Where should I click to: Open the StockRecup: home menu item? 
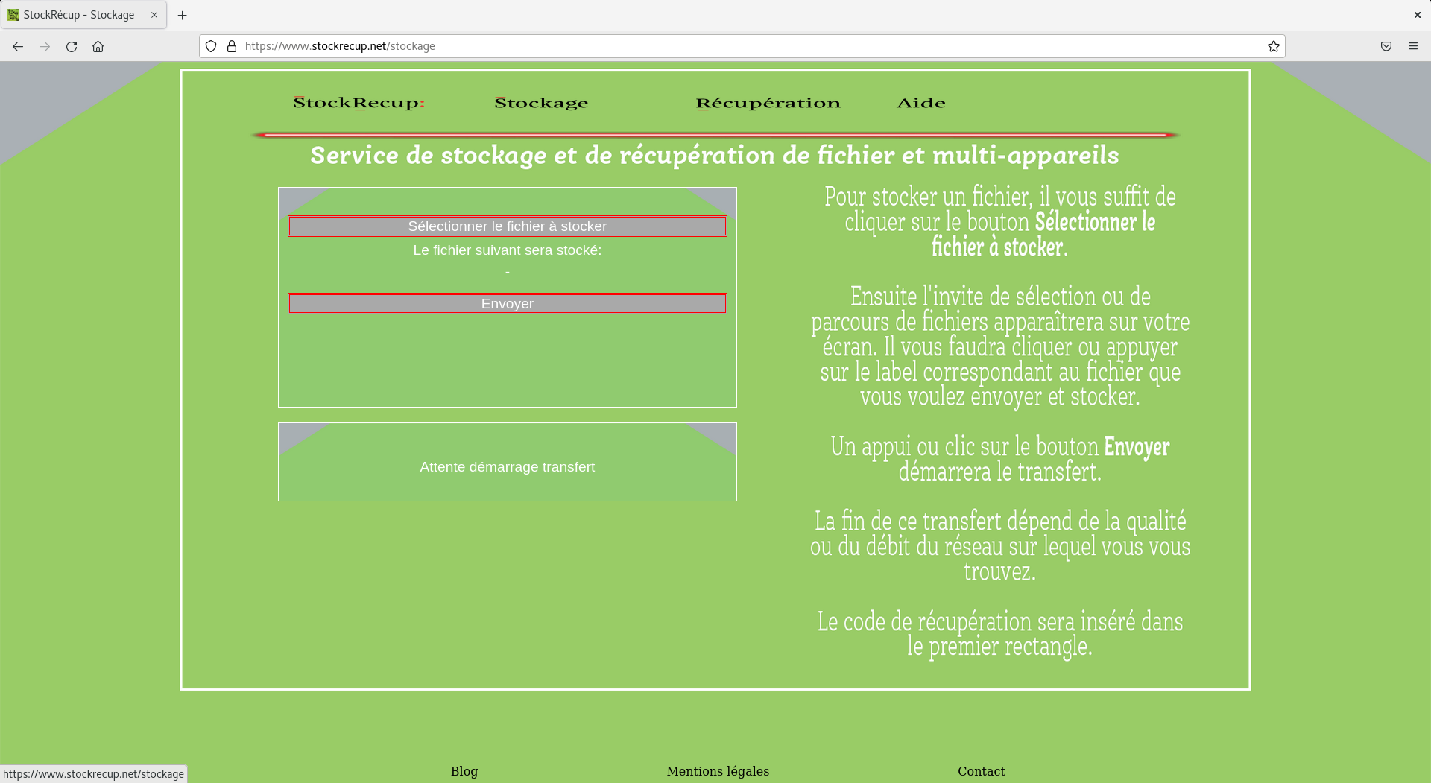click(358, 103)
